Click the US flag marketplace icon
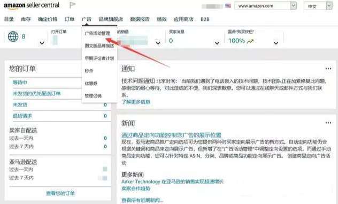The height and width of the screenshot is (204, 338). pyautogui.click(x=228, y=6)
